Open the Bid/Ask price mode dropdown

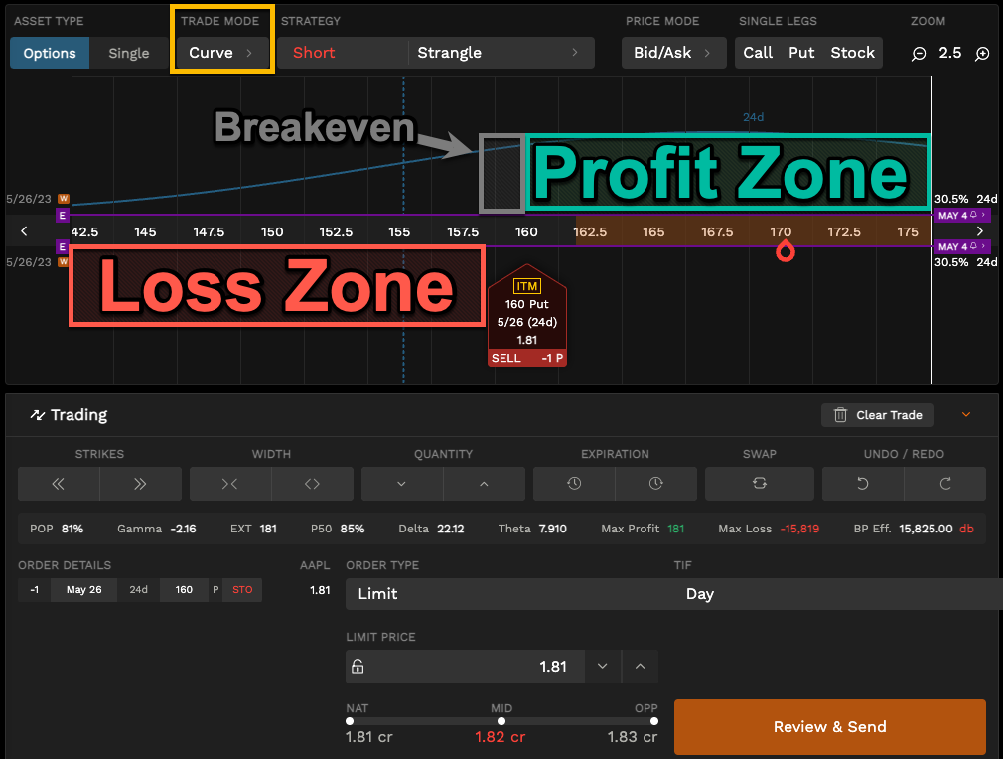(x=673, y=53)
